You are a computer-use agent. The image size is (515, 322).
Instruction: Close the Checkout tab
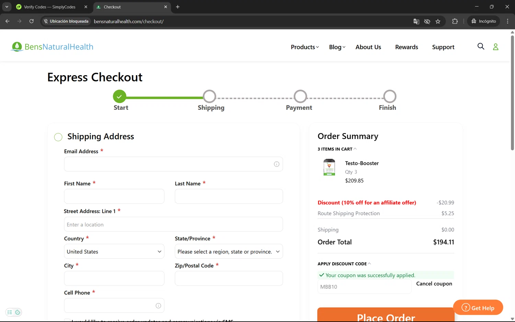tap(165, 7)
